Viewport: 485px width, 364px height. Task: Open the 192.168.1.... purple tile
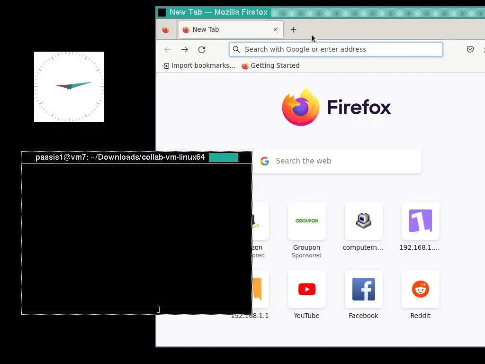[x=421, y=221]
